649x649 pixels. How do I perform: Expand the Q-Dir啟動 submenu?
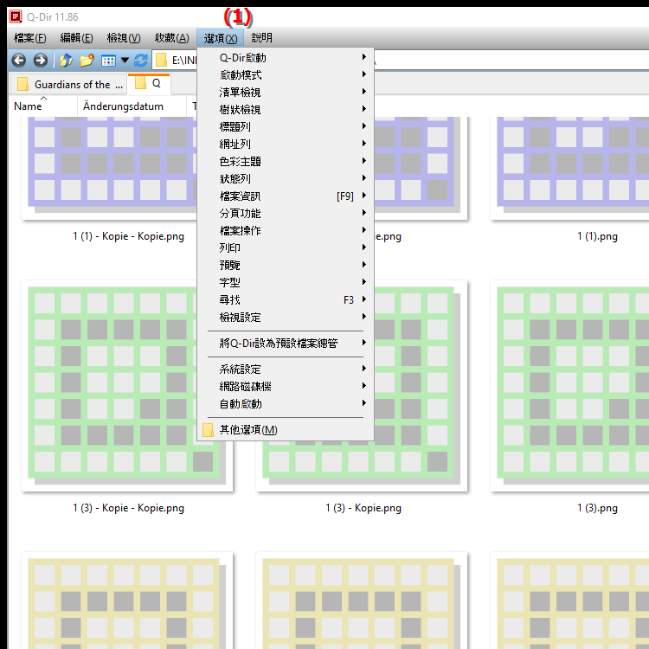[x=286, y=57]
